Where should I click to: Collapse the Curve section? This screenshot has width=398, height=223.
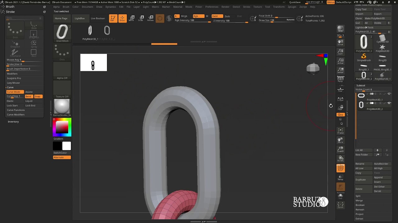tap(10, 87)
